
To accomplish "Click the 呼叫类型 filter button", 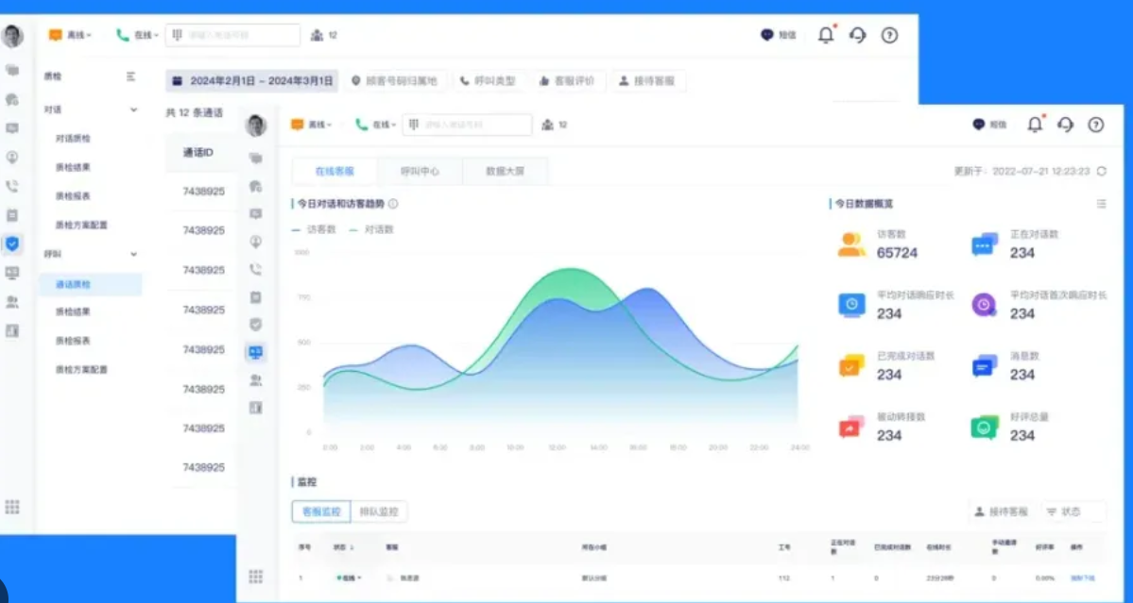I will pos(489,81).
